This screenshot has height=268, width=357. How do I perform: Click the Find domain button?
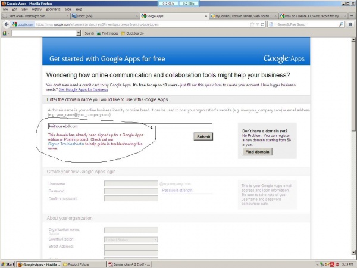click(257, 152)
